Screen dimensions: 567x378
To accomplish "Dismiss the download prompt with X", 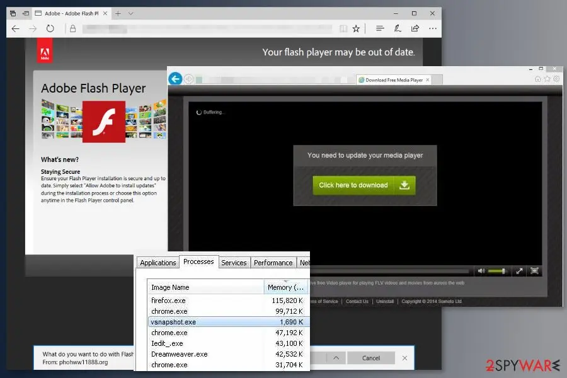I will coord(404,358).
